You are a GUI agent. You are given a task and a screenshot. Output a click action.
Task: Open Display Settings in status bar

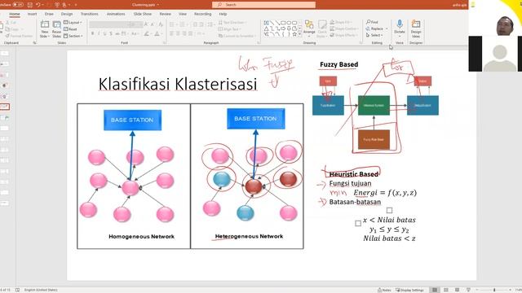pos(409,290)
